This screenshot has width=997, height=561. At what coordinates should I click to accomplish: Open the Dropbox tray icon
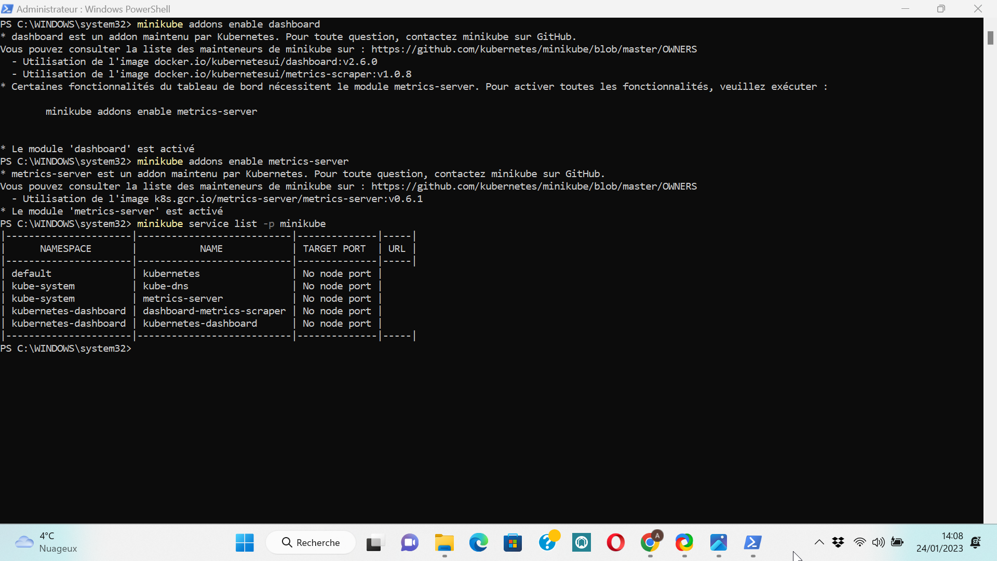point(838,542)
